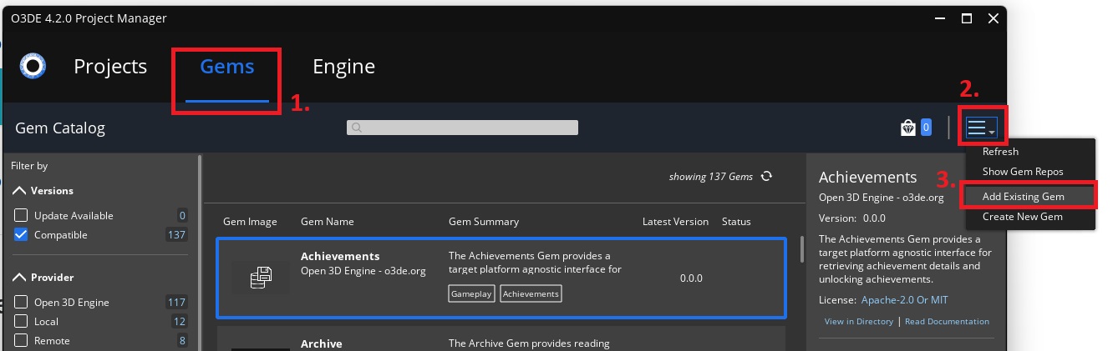
Task: Click the Achievements tag label
Action: [531, 293]
